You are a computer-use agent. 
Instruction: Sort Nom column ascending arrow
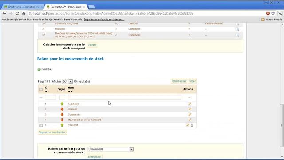point(72,92)
